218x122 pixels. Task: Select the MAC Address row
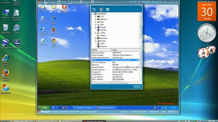(115, 79)
